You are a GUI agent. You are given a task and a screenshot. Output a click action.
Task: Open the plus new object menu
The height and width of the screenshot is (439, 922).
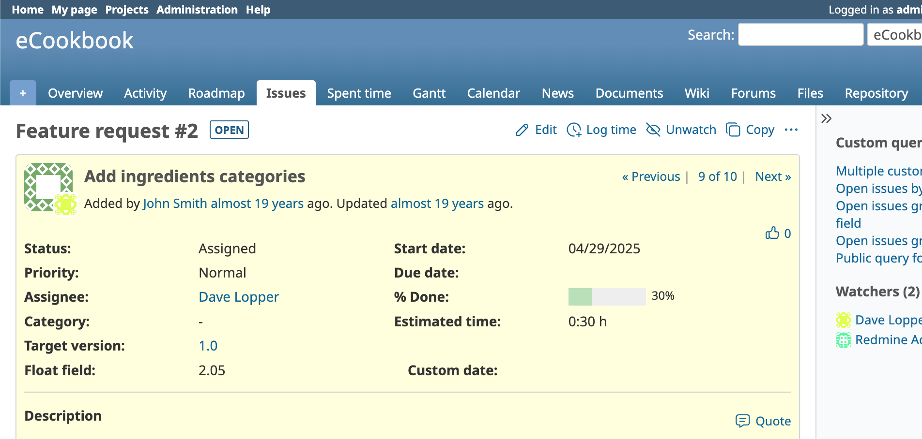click(x=23, y=93)
